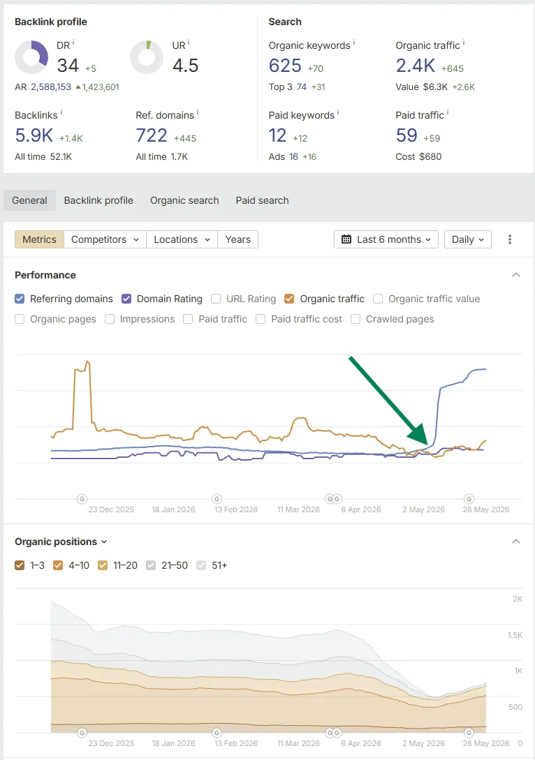The image size is (535, 760).
Task: Enable Organic traffic value checkbox
Action: point(378,299)
